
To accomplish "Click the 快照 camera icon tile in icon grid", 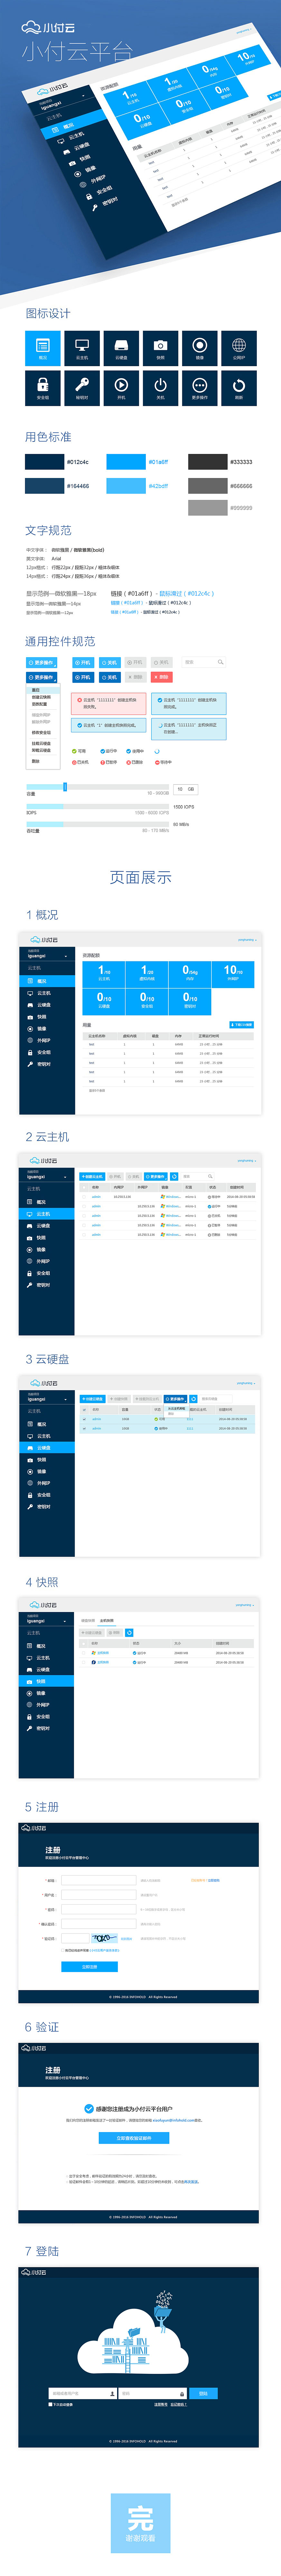I will coord(160,348).
